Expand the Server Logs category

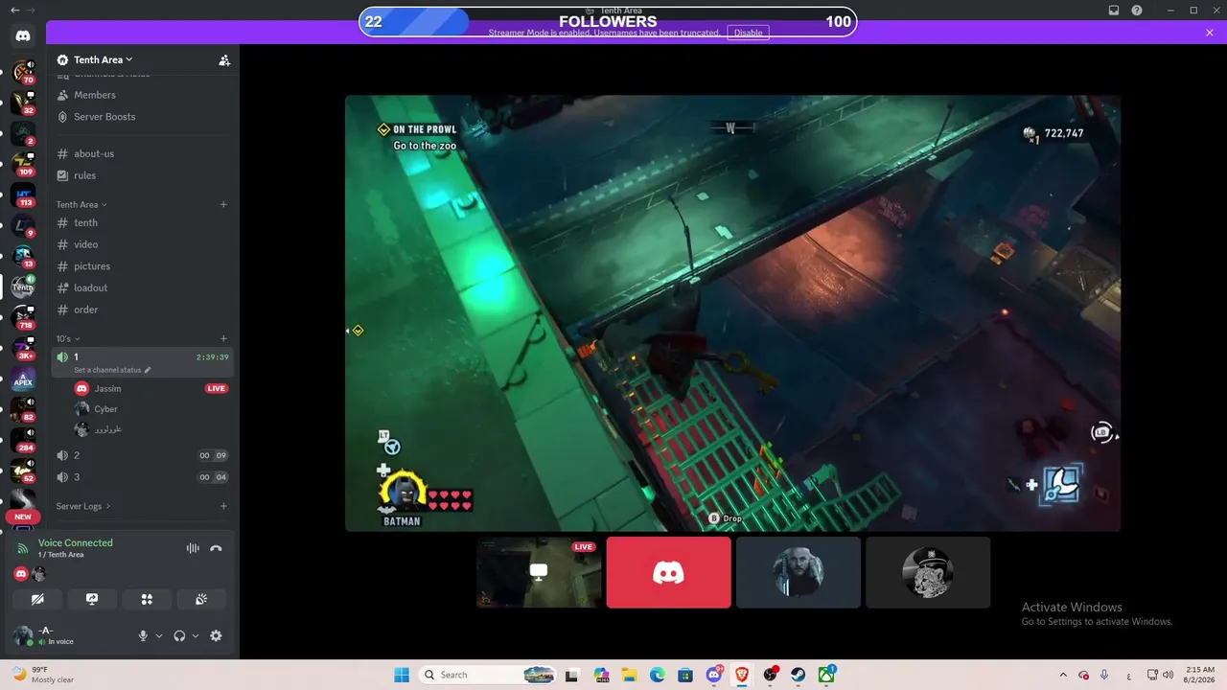83,506
